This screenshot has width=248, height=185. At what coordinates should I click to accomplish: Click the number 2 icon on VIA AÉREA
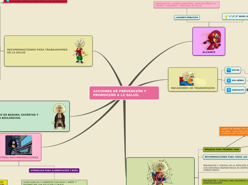[x=229, y=80]
